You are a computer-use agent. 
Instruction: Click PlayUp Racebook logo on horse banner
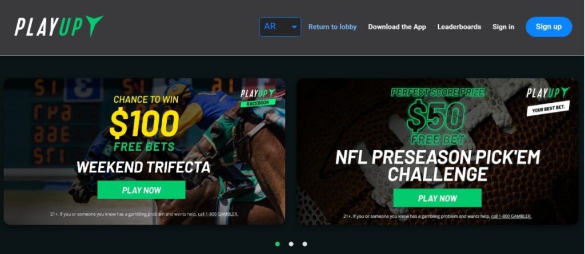coord(258,98)
